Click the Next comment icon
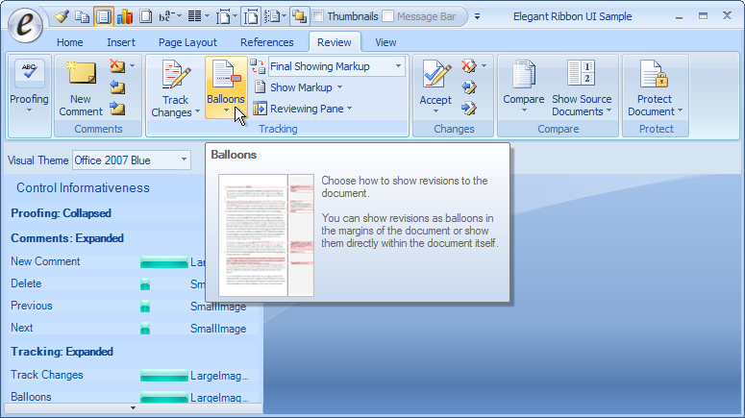745x418 pixels. pos(117,109)
